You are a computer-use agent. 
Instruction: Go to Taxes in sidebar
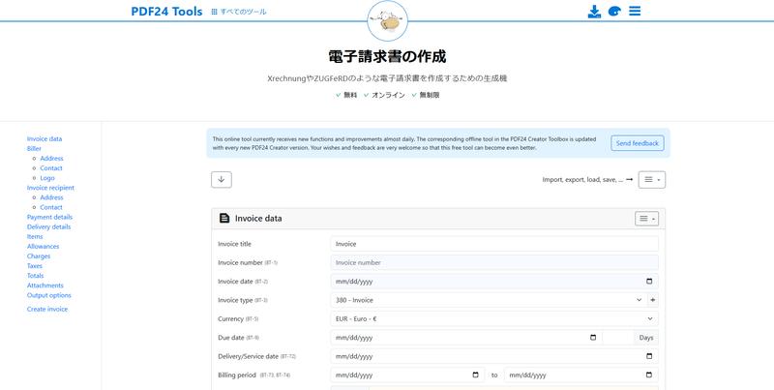click(x=35, y=266)
